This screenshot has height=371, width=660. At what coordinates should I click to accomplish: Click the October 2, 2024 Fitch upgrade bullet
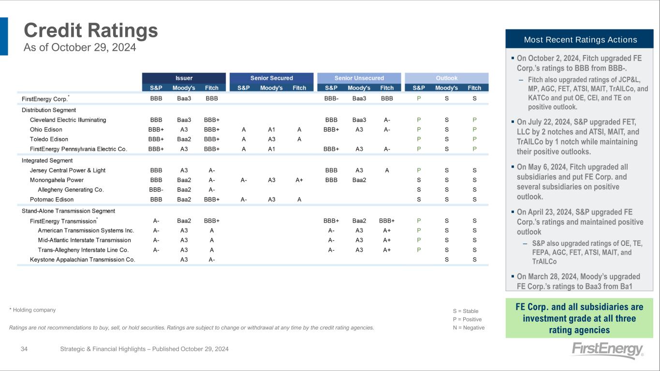pyautogui.click(x=579, y=63)
